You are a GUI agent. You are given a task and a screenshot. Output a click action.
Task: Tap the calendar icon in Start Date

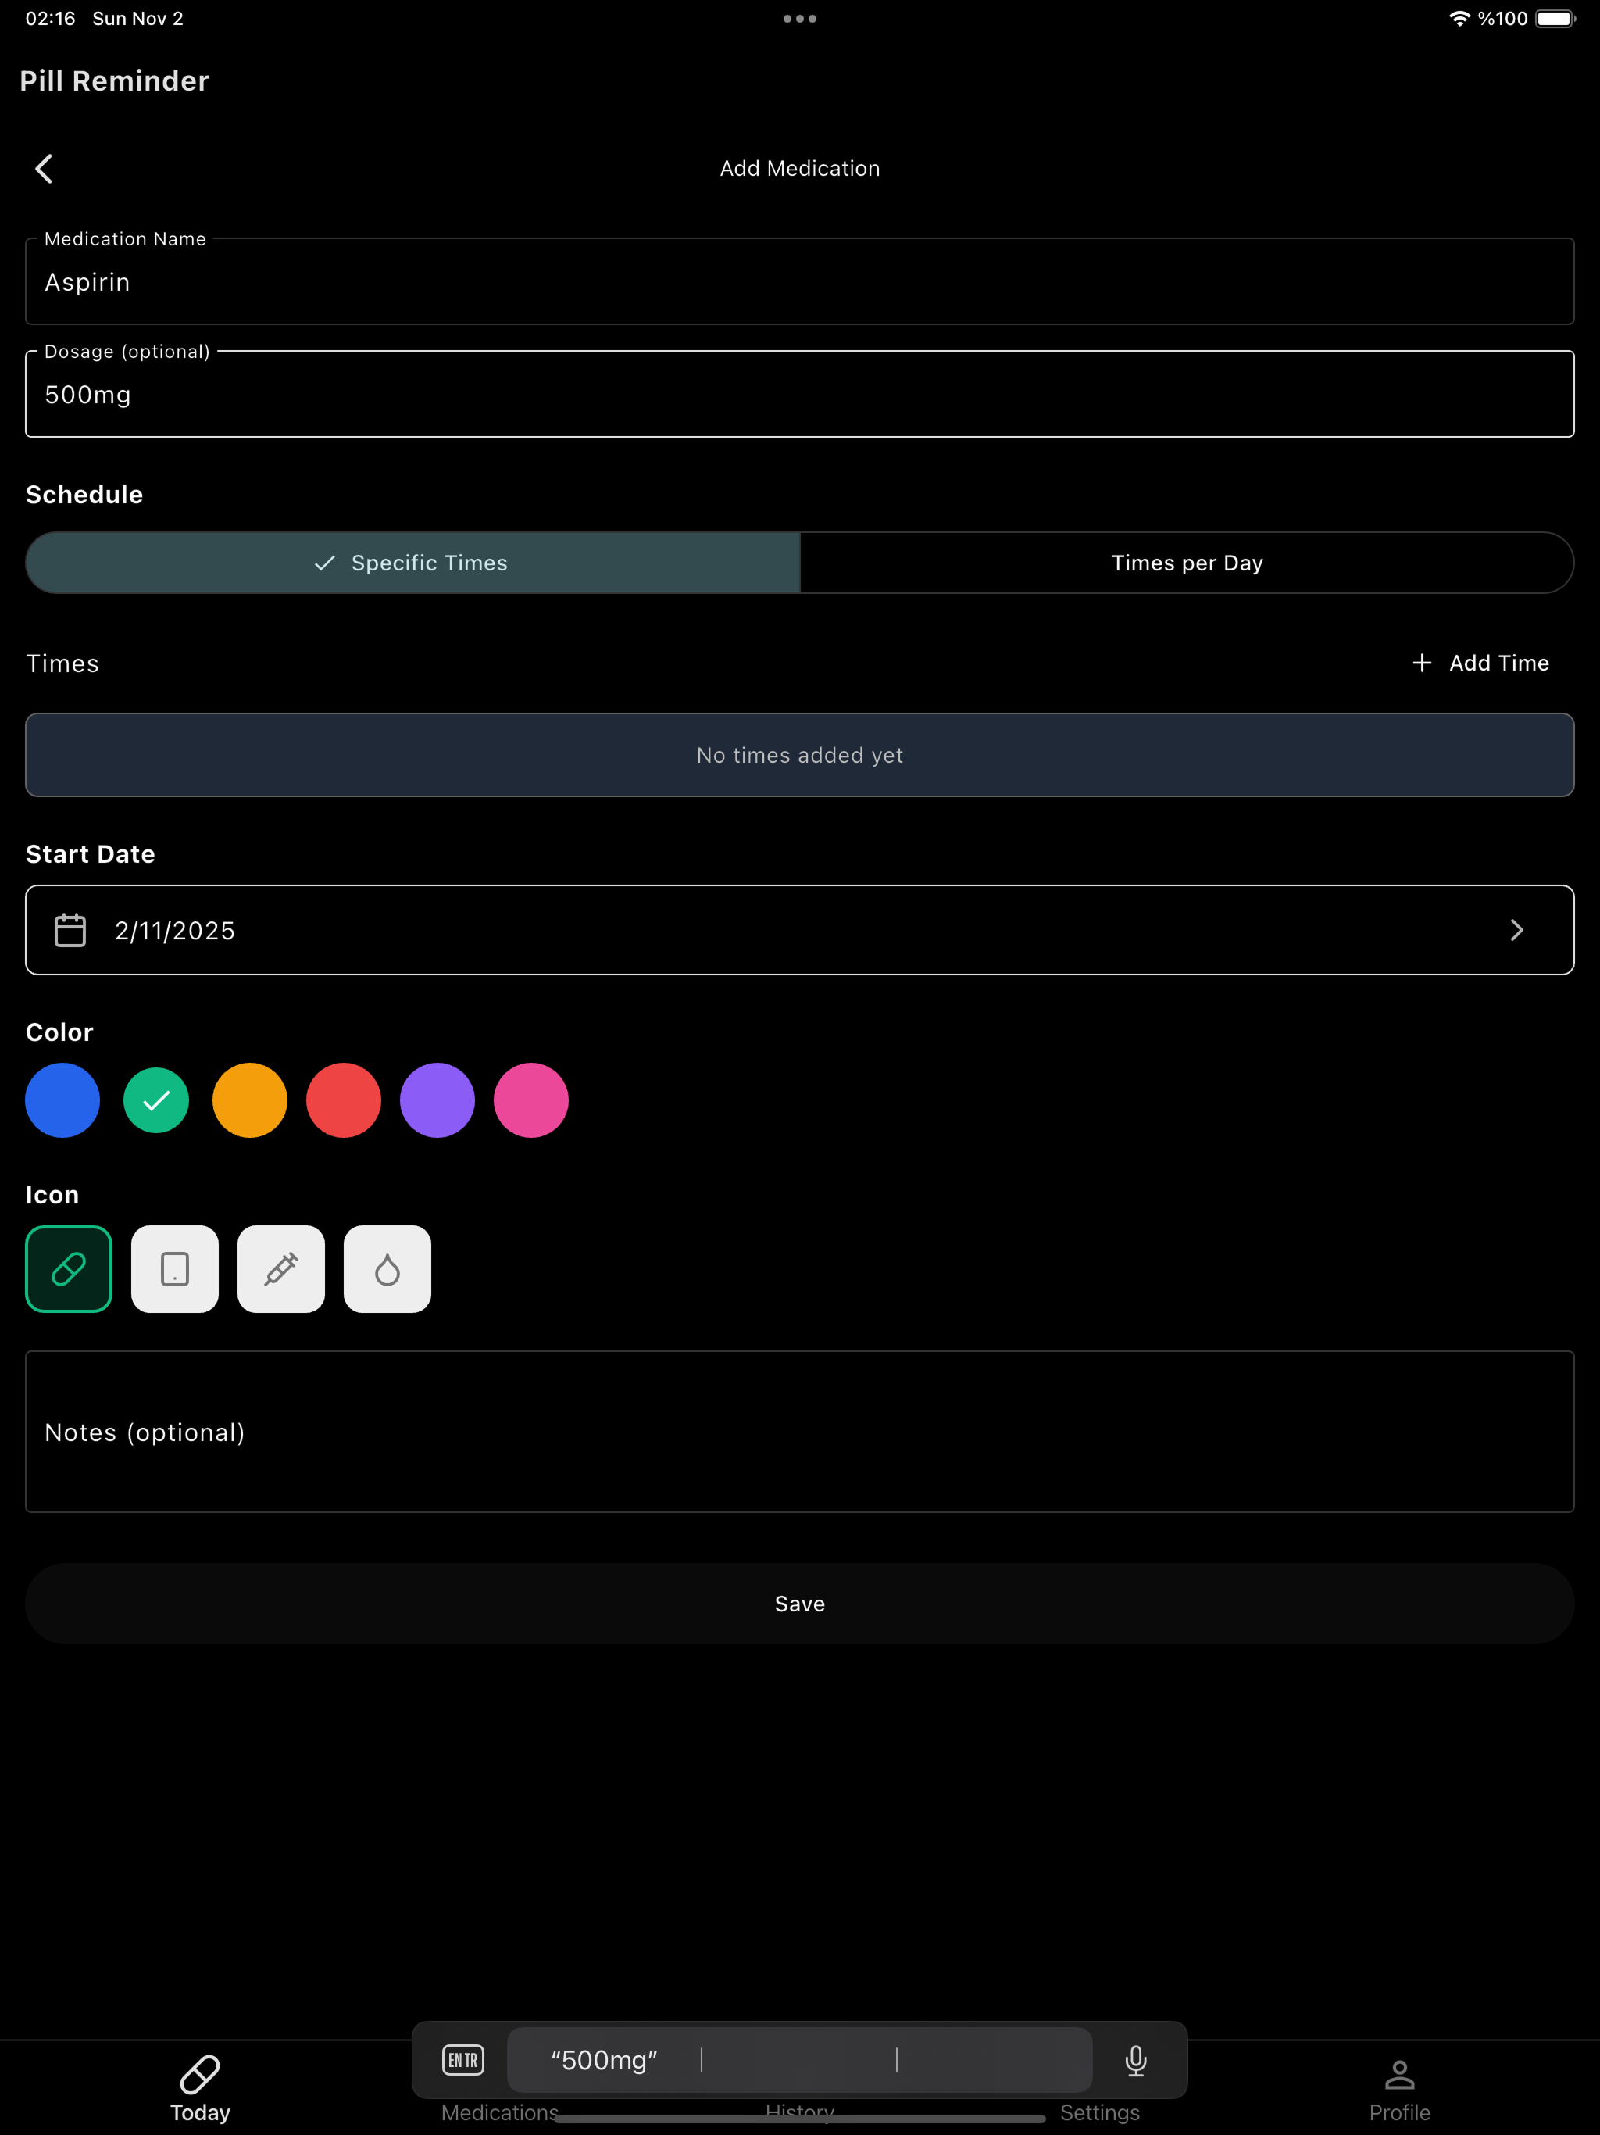[x=70, y=931]
